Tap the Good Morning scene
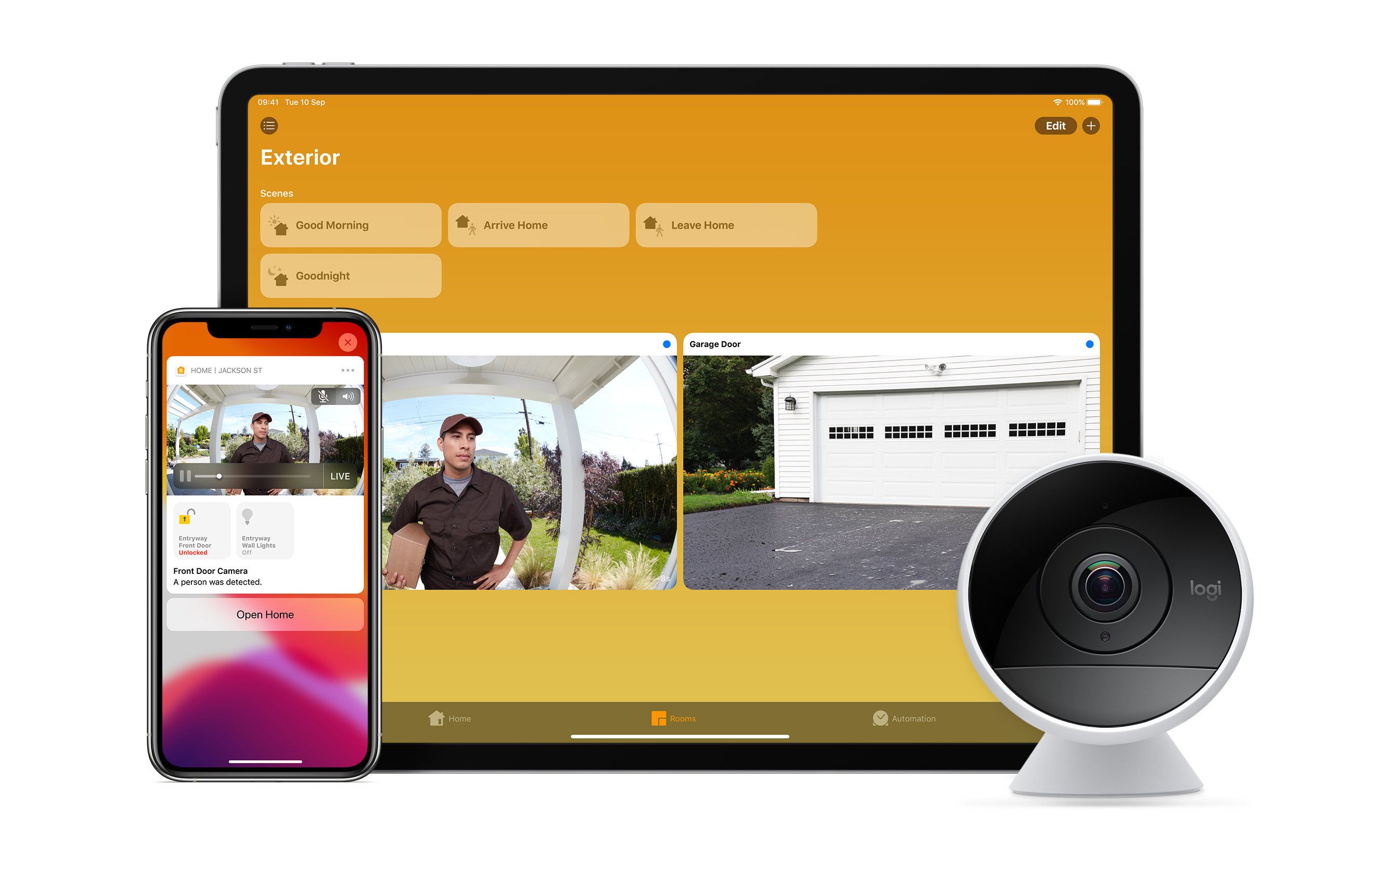This screenshot has height=870, width=1393. 352,224
